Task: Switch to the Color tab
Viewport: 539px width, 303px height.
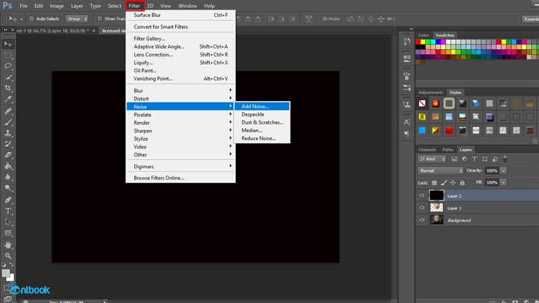Action: [x=424, y=35]
